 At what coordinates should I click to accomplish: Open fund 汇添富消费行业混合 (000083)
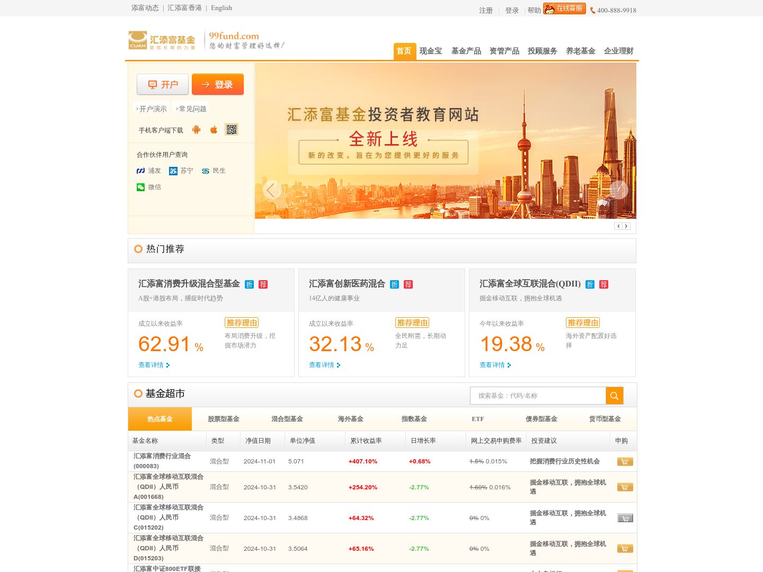[162, 461]
